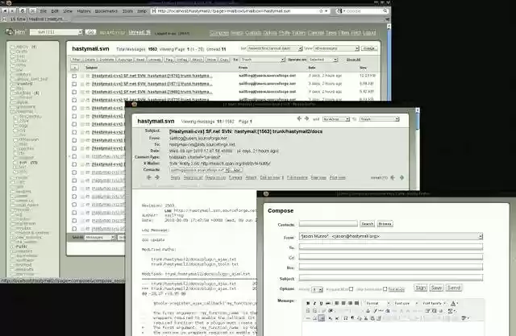Align text left in the compose editor
516x336 pixels.
coord(337,303)
